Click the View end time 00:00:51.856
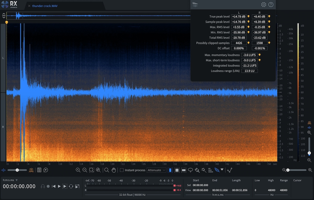The image size is (314, 200). point(220,190)
